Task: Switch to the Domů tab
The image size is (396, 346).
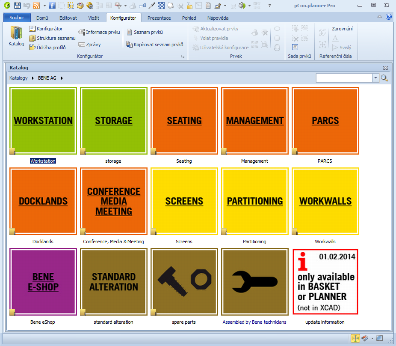Action: point(42,18)
